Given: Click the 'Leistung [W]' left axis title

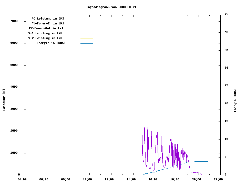Looking at the screenshot, I should (x=4, y=100).
